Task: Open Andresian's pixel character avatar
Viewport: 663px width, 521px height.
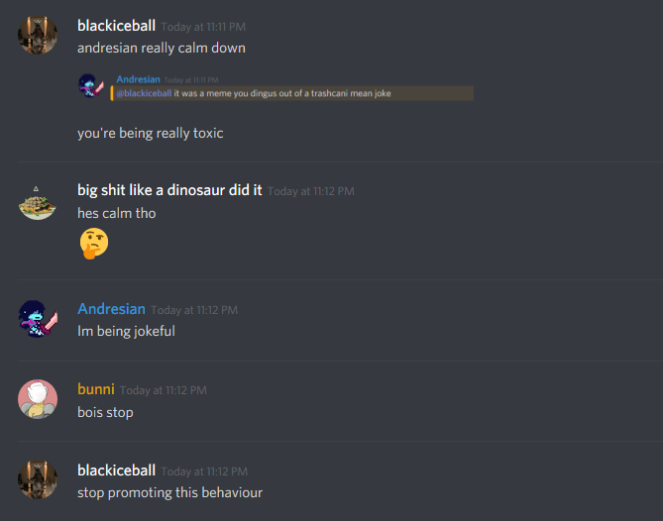Action: (38, 319)
